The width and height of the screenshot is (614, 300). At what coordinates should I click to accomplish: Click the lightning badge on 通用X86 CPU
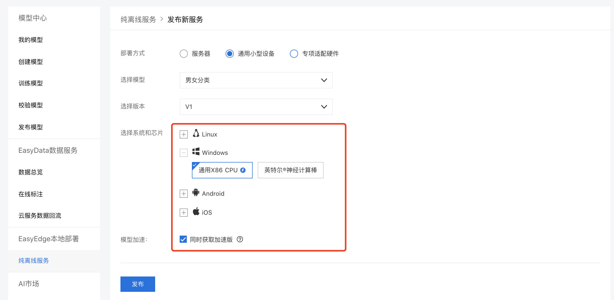pos(243,170)
